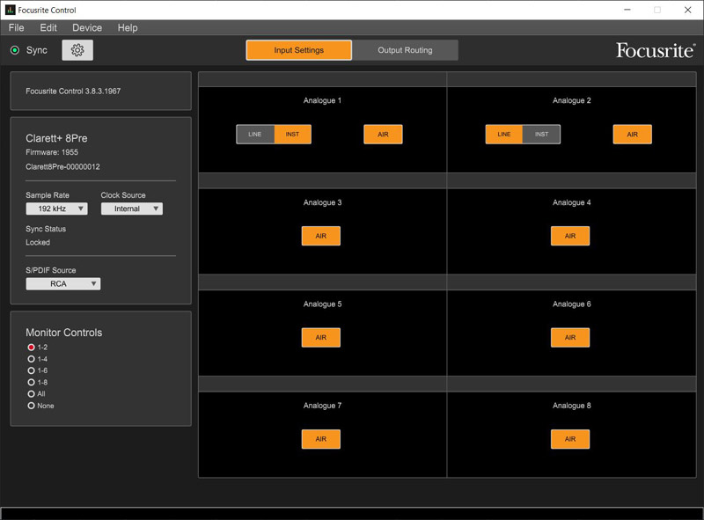Switch to the Output Routing tab
This screenshot has height=520, width=704.
pos(405,50)
